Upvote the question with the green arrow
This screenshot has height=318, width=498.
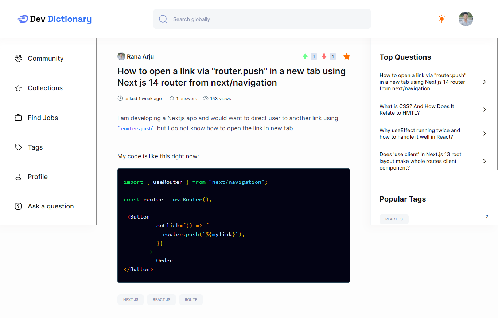coord(305,56)
